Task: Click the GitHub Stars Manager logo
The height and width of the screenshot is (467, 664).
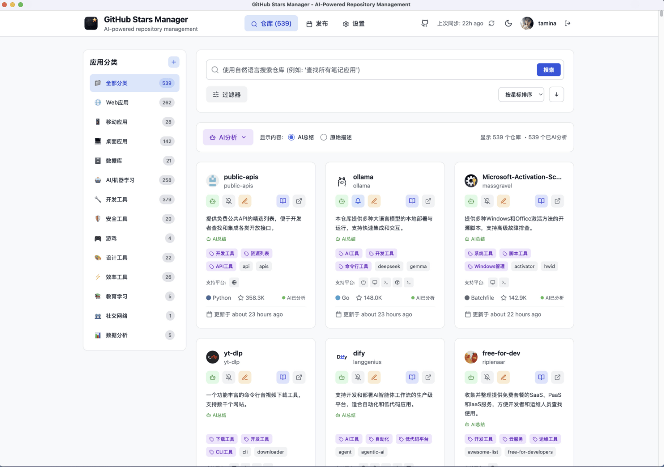Action: point(91,23)
